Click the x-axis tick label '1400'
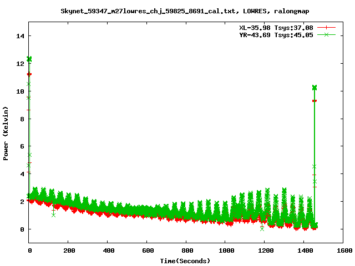Viewport: 355px width, 266px height. pyautogui.click(x=305, y=250)
